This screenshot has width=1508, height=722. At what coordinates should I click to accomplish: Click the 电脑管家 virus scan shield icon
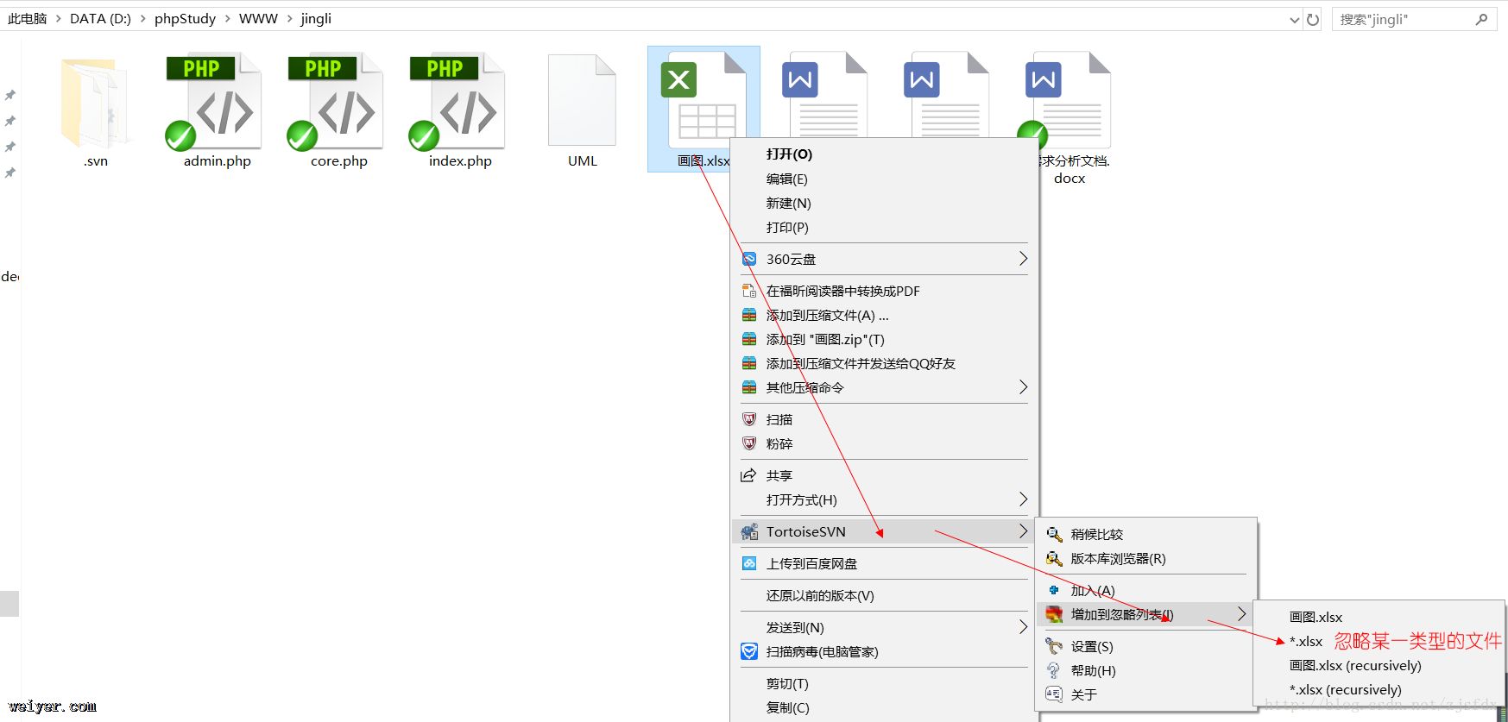pos(749,651)
